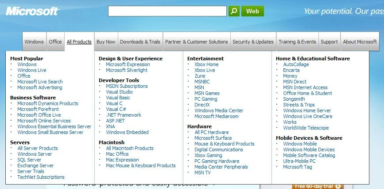This screenshot has width=384, height=189.
Task: Click the Encarta product link
Action: (x=291, y=70)
